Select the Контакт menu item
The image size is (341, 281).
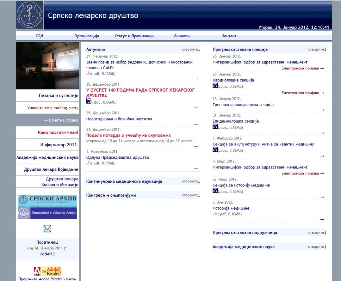(229, 36)
